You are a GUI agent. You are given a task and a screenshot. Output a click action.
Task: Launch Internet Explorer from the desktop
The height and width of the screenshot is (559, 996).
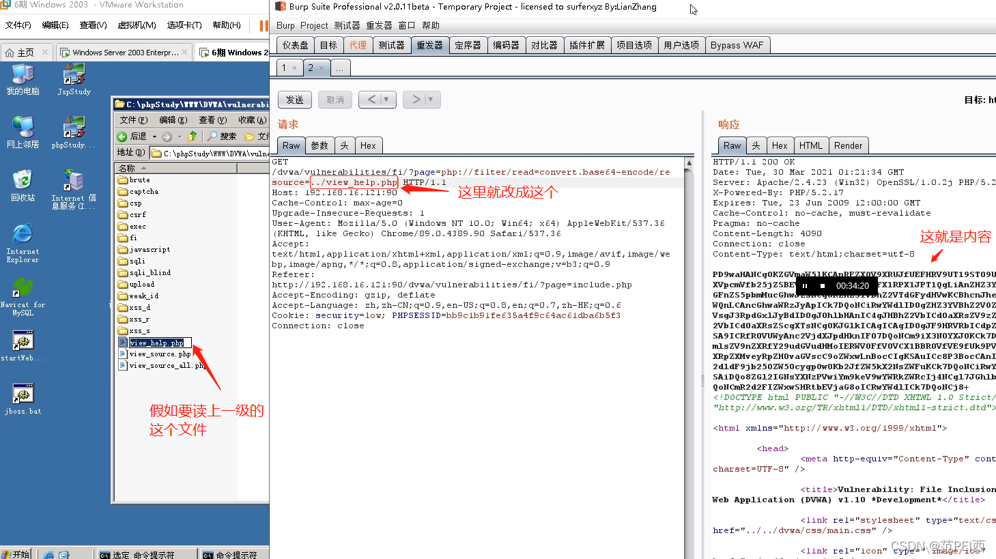(x=23, y=243)
